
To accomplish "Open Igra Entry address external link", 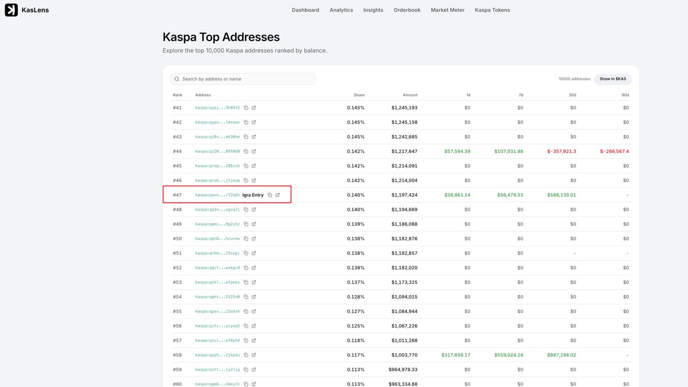I will click(x=278, y=195).
